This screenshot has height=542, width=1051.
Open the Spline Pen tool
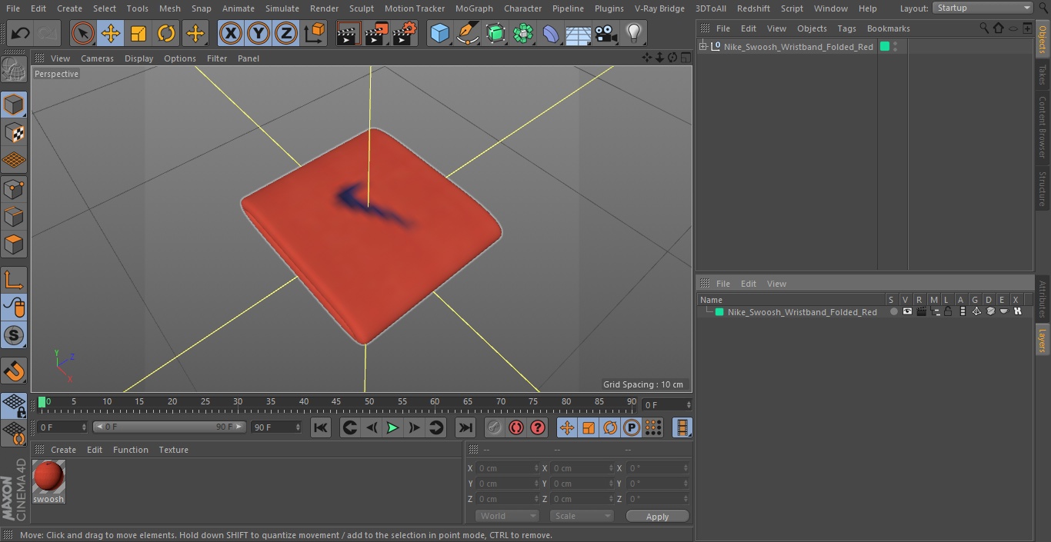coord(468,34)
